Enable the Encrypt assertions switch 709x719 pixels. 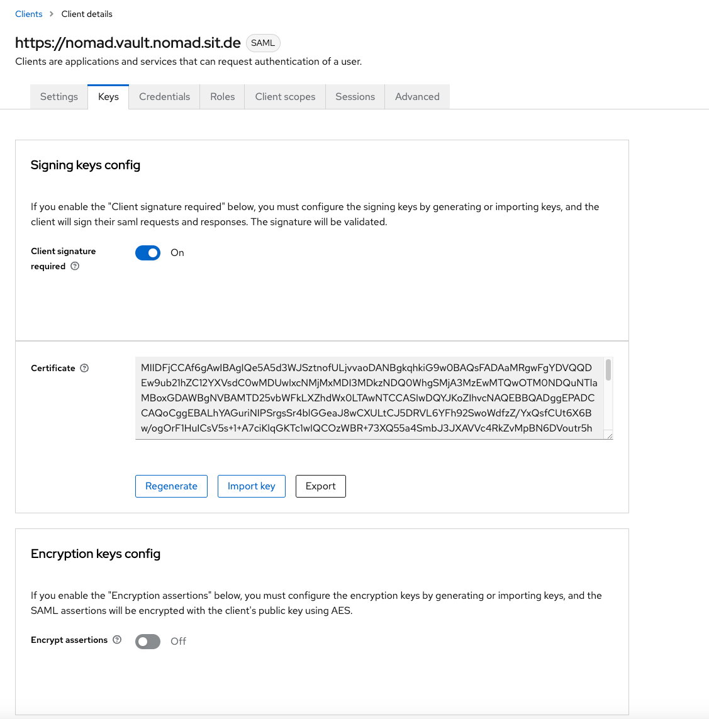point(148,641)
